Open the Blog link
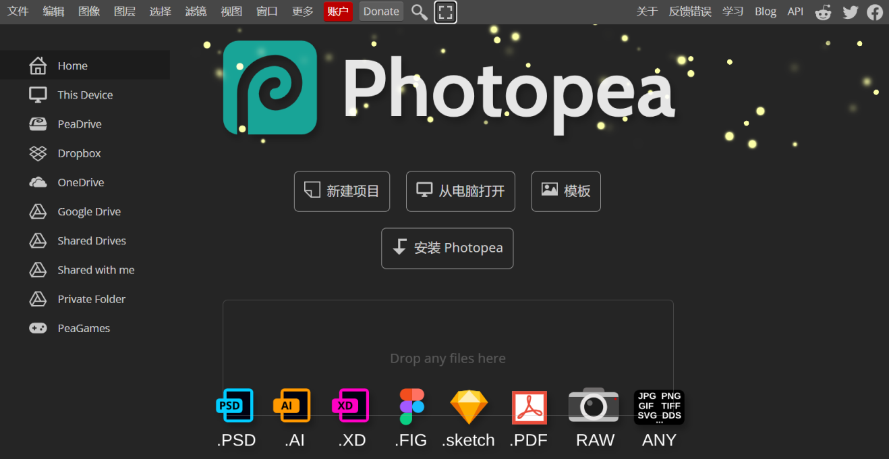This screenshot has width=889, height=459. (765, 11)
